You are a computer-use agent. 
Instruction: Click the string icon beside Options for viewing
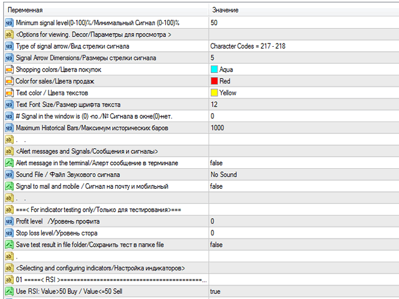click(x=9, y=35)
